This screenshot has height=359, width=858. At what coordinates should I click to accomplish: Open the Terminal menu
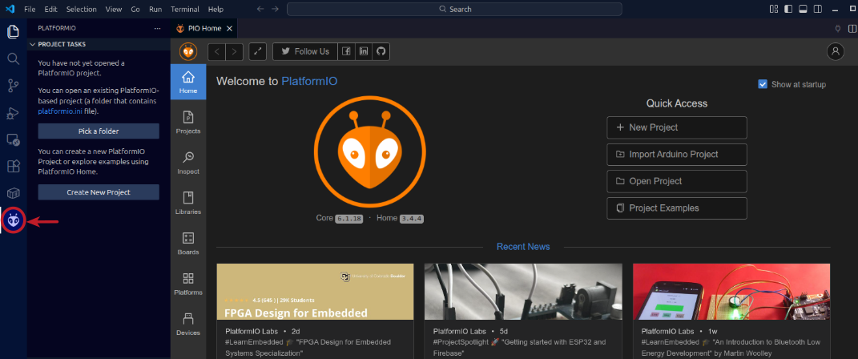(x=185, y=9)
